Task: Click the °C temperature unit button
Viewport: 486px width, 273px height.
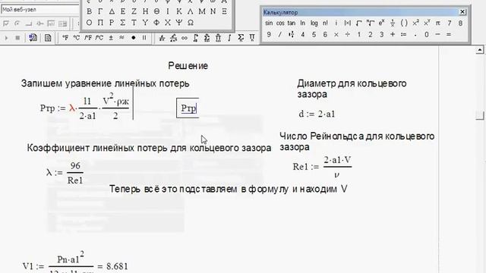Action: point(76,38)
